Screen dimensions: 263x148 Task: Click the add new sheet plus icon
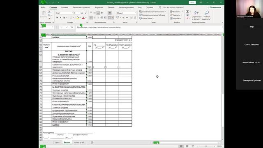(92, 143)
